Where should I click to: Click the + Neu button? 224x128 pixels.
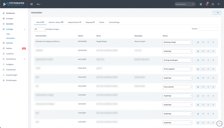click(217, 13)
